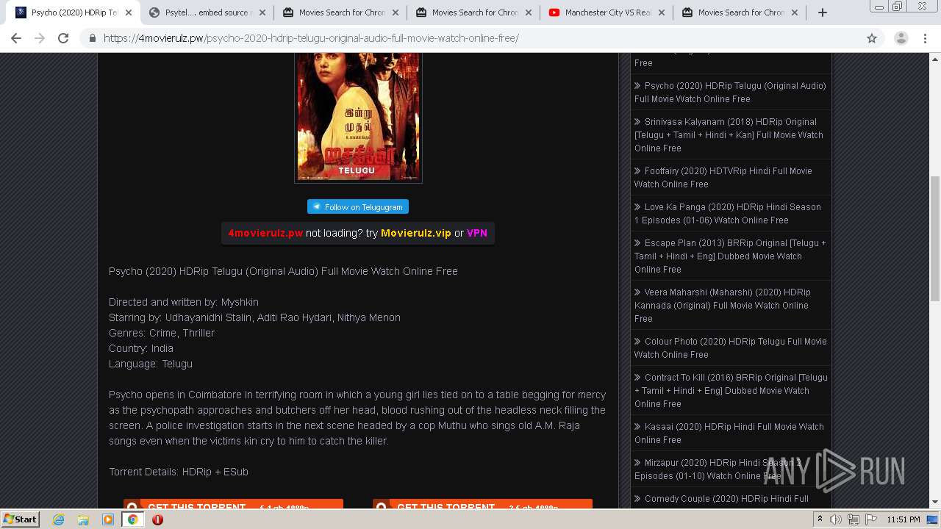Screen dimensions: 941x529
Task: Click 'Torrent Details: HDRip + ESub' text
Action: [x=179, y=472]
